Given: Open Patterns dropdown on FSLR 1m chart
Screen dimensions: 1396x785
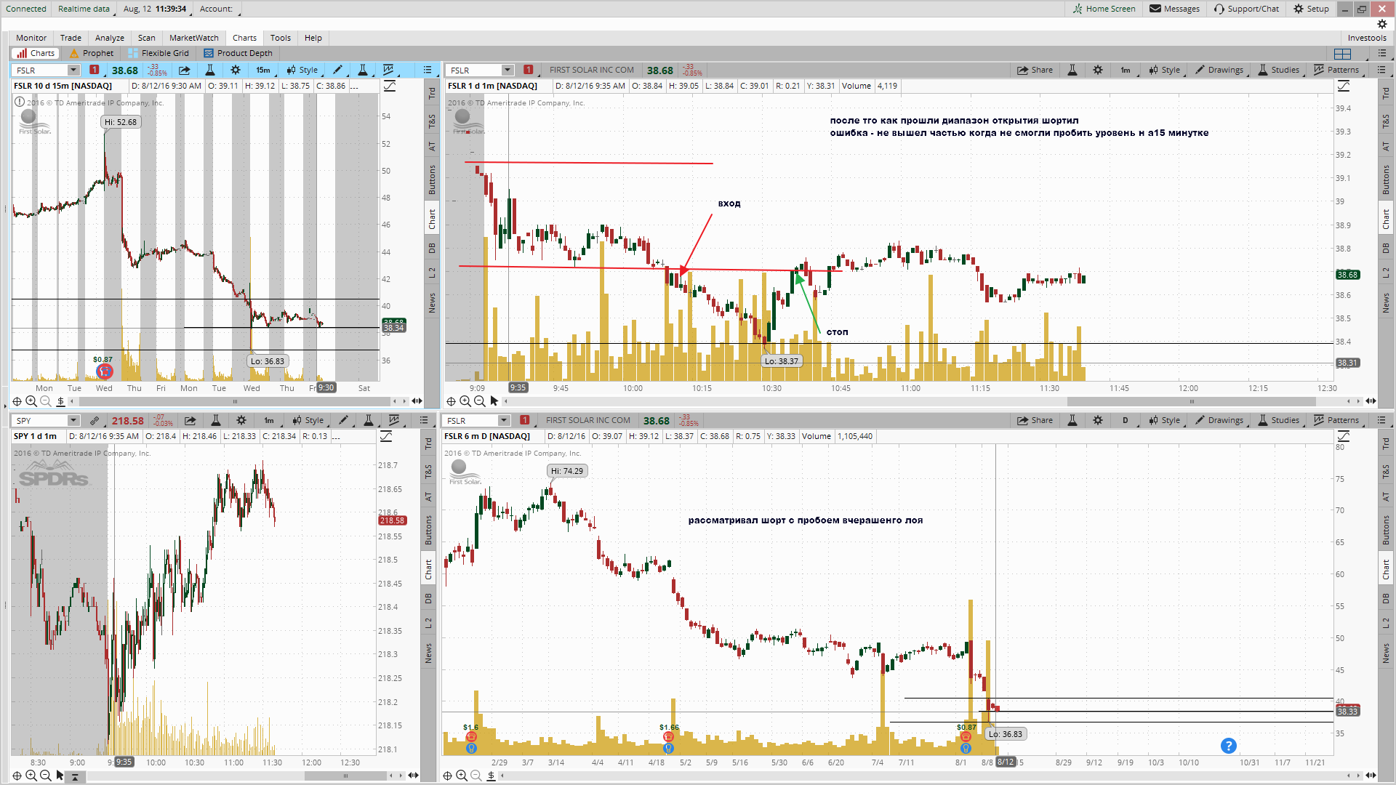Looking at the screenshot, I should click(x=1337, y=71).
